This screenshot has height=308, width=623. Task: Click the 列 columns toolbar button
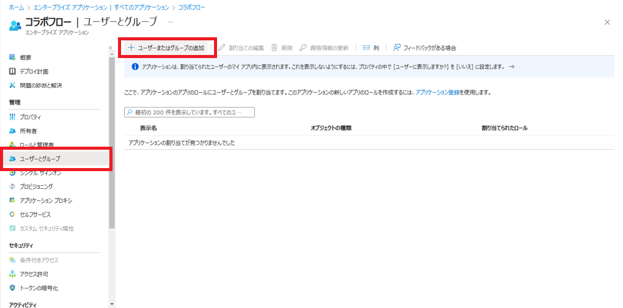tap(370, 48)
